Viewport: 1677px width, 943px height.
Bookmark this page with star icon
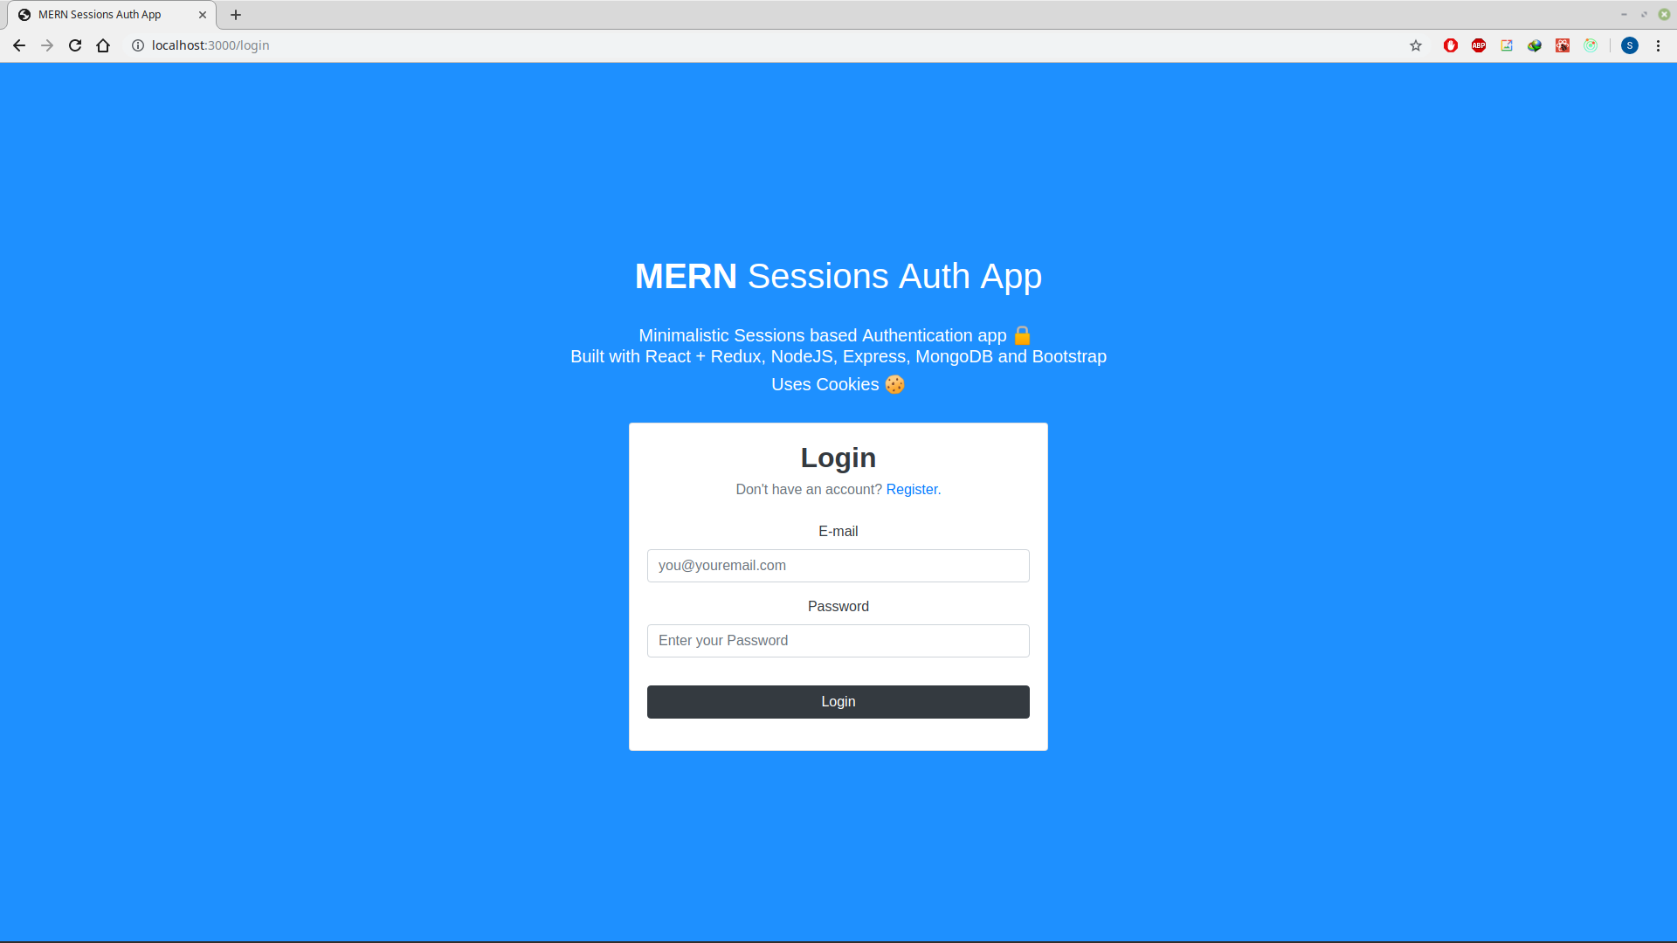click(1416, 45)
